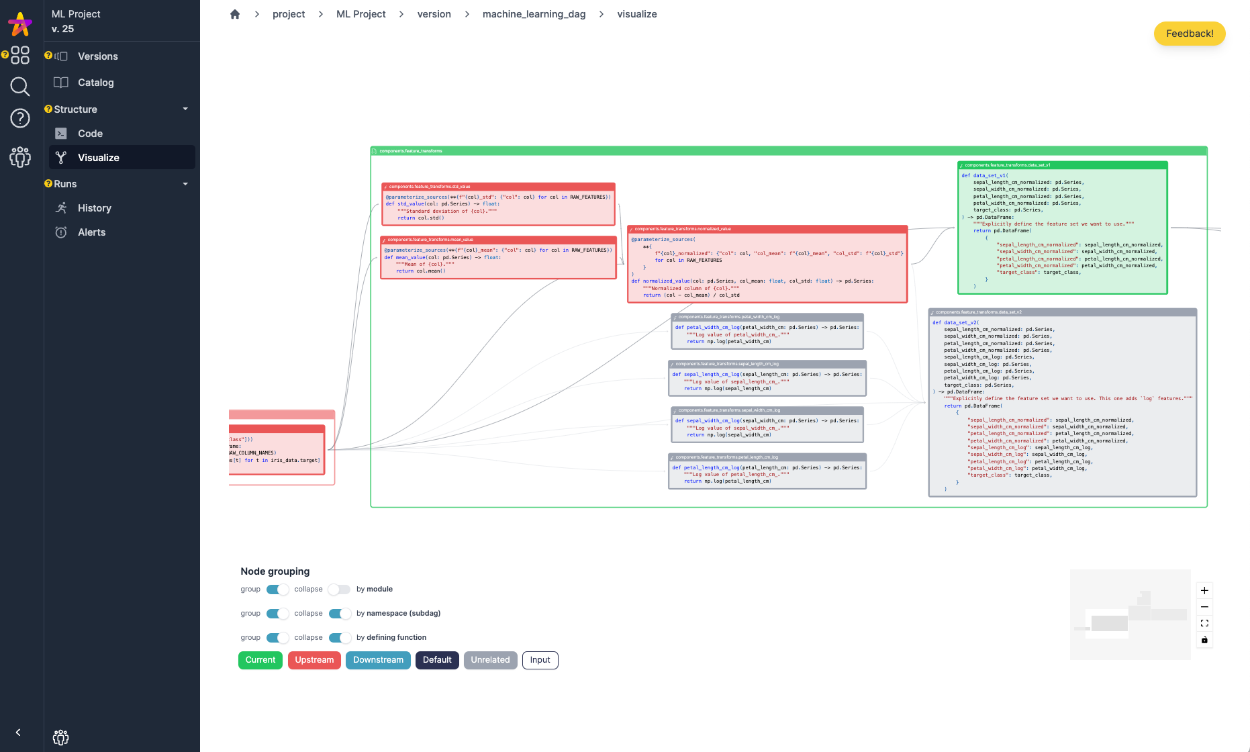Click the fit-to-screen icon near the minimap
1250x752 pixels.
point(1204,623)
